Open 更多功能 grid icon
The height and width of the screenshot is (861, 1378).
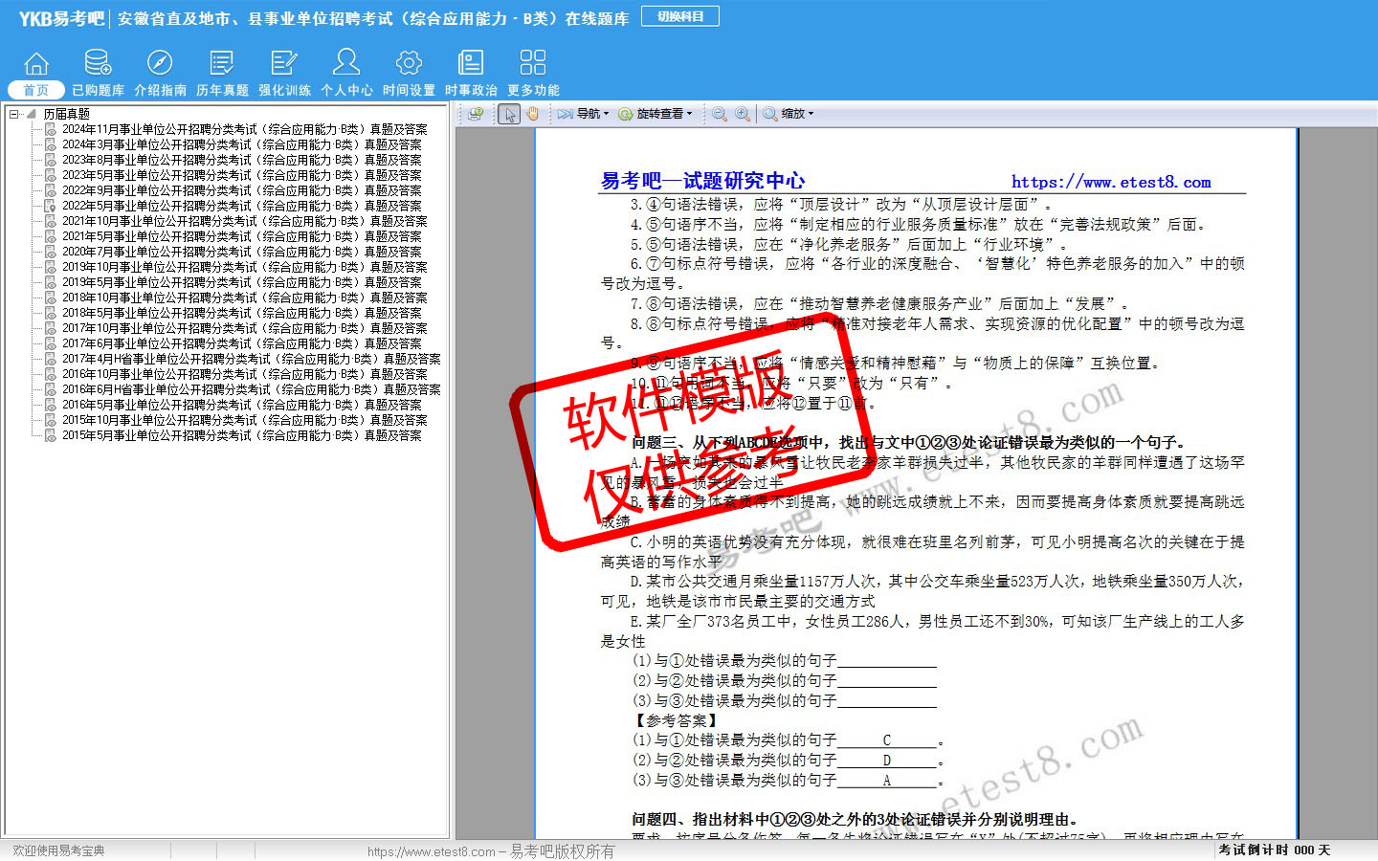click(533, 73)
